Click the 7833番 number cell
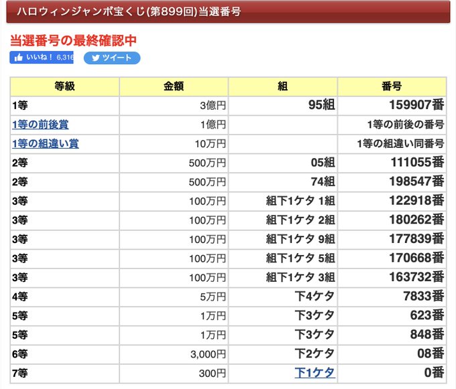 [392, 297]
